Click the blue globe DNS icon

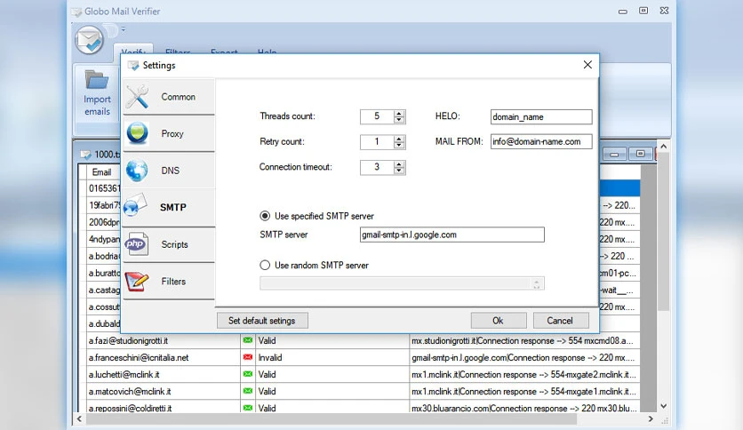click(x=137, y=171)
